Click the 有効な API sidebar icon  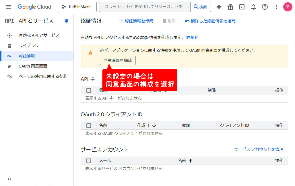9,35
